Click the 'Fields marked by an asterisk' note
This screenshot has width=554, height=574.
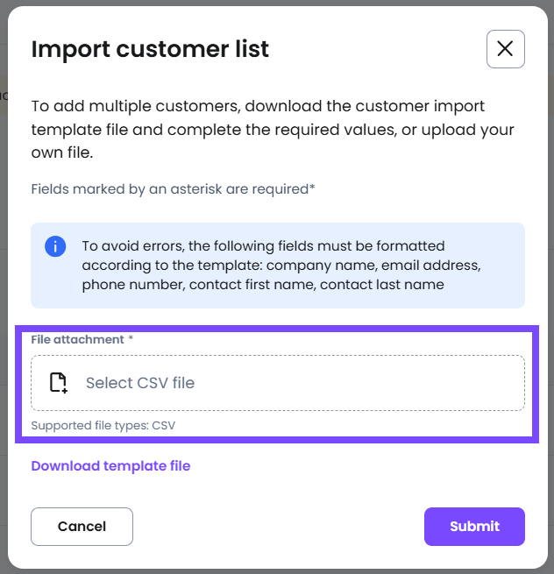tap(173, 189)
